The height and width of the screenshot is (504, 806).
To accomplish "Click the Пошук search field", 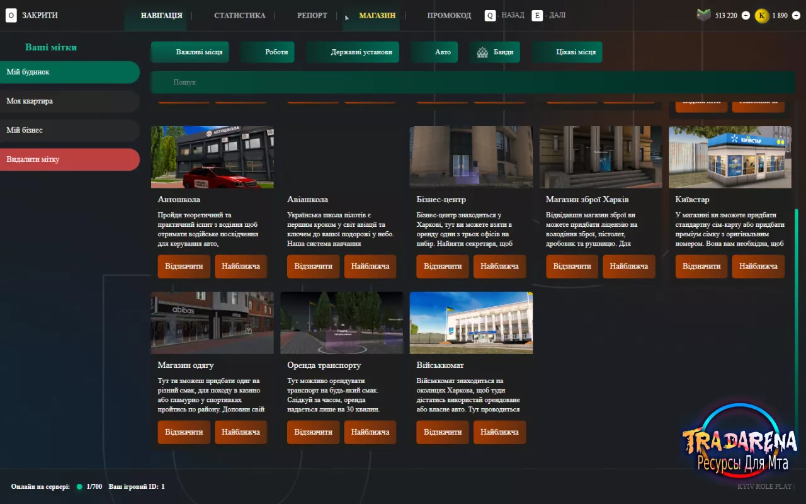I will [x=472, y=83].
